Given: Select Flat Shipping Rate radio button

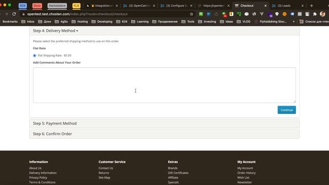Looking at the screenshot, I should pyautogui.click(x=34, y=55).
